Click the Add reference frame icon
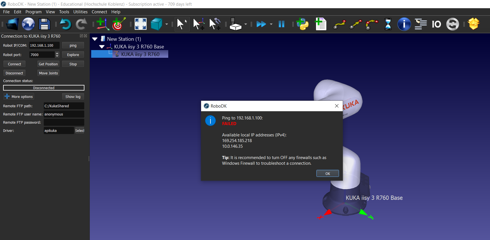Viewport: 490px width, 240px height. [x=102, y=24]
